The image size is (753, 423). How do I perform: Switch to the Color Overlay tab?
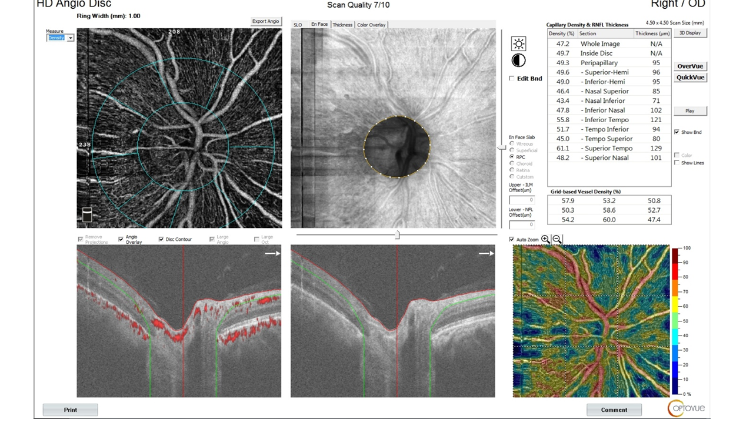click(x=371, y=25)
